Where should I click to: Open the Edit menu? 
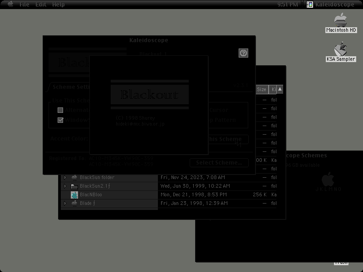pyautogui.click(x=41, y=5)
